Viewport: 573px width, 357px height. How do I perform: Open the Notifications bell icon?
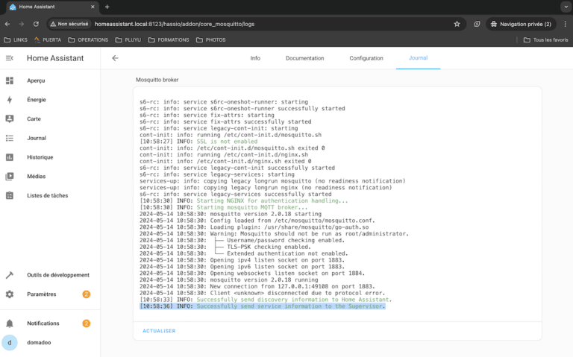(10, 323)
